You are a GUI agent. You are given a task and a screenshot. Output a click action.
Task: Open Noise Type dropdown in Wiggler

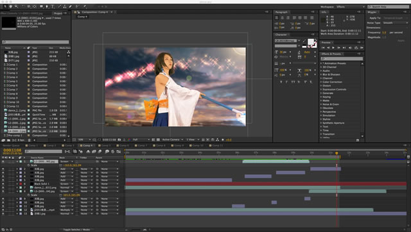coord(396,23)
